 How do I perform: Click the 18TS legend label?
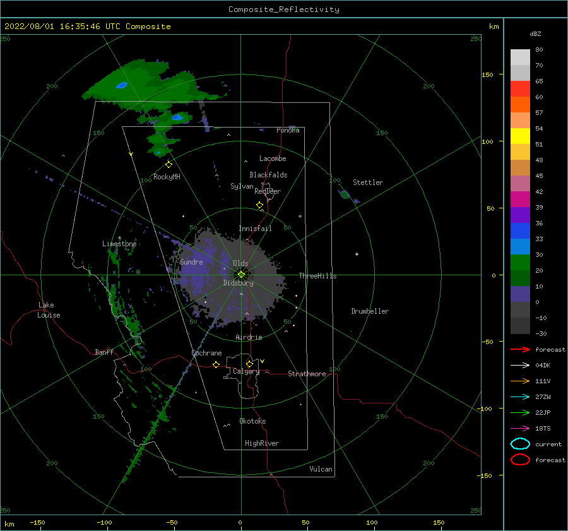543,428
